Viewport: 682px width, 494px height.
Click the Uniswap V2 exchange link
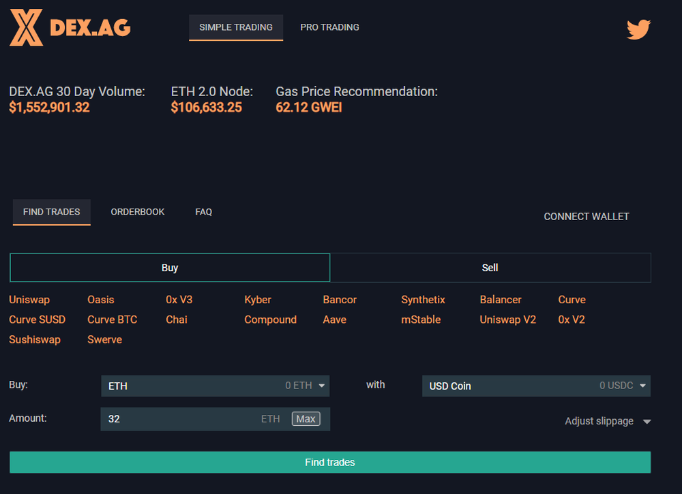507,320
